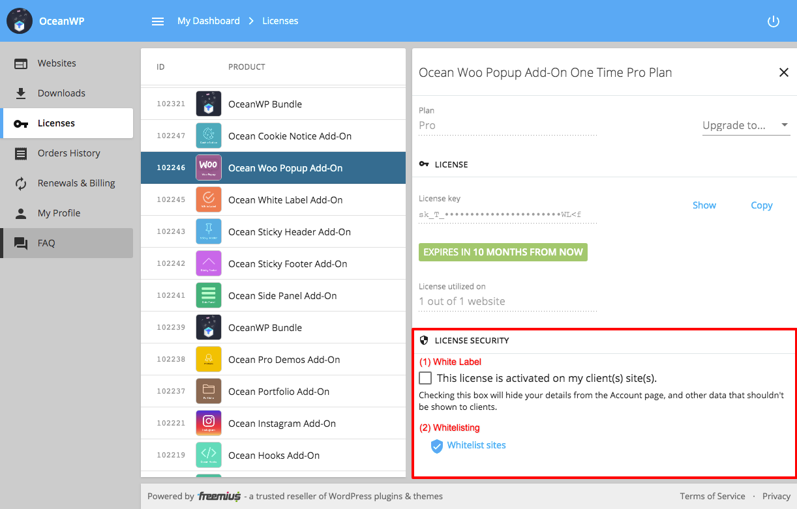Viewport: 797px width, 509px height.
Task: Expand the 'Upgrade to...' dropdown
Action: [x=745, y=125]
